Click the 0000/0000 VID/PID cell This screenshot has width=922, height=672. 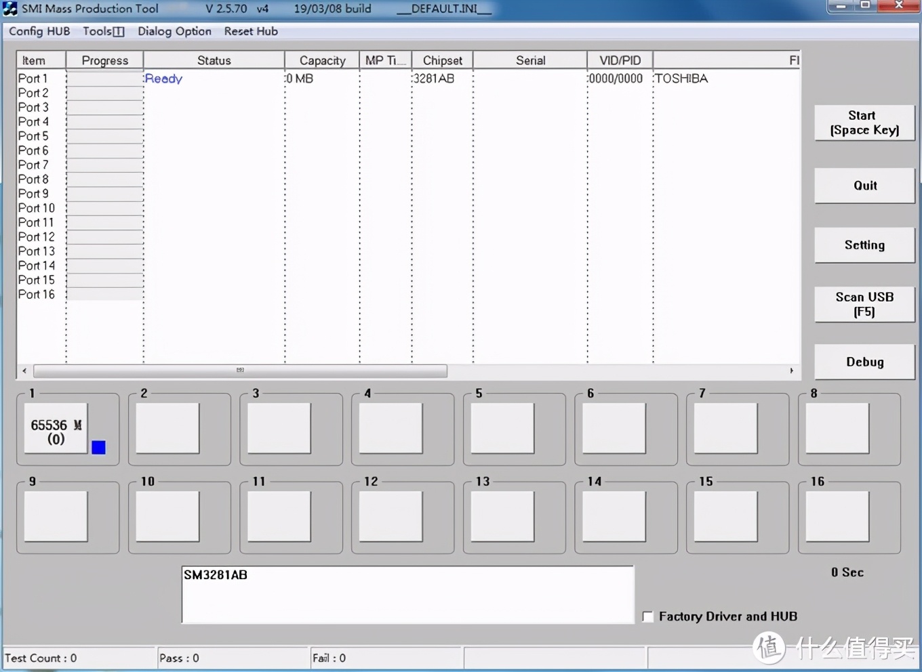616,79
